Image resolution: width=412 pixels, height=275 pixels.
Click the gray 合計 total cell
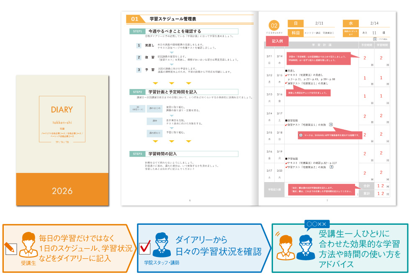pyautogui.click(x=366, y=186)
